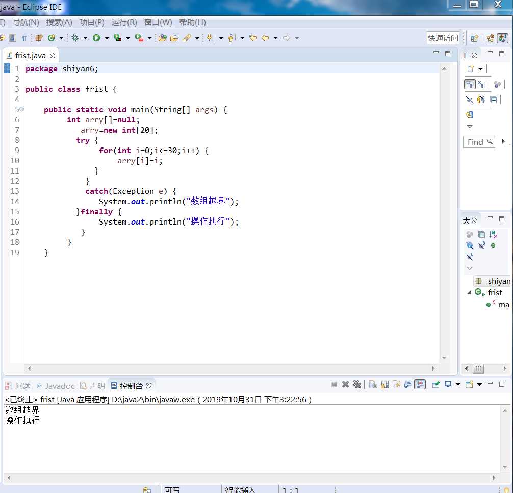The height and width of the screenshot is (493, 513).
Task: Jump to Last Edit Location icon
Action: [x=253, y=38]
